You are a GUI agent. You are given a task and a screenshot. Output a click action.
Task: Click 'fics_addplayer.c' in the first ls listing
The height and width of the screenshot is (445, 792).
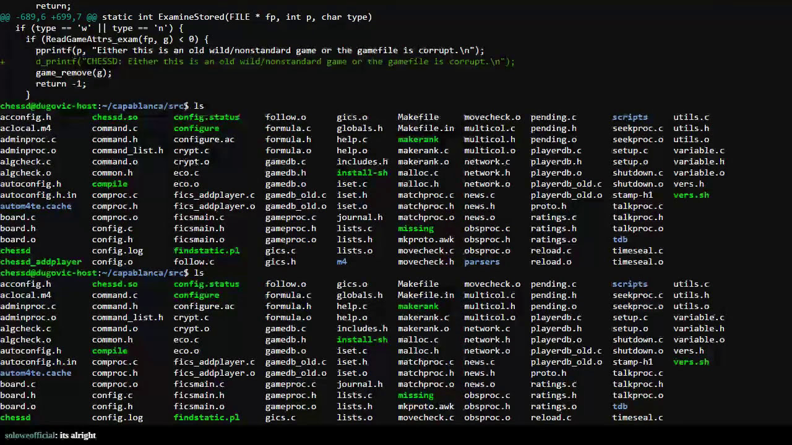[214, 195]
